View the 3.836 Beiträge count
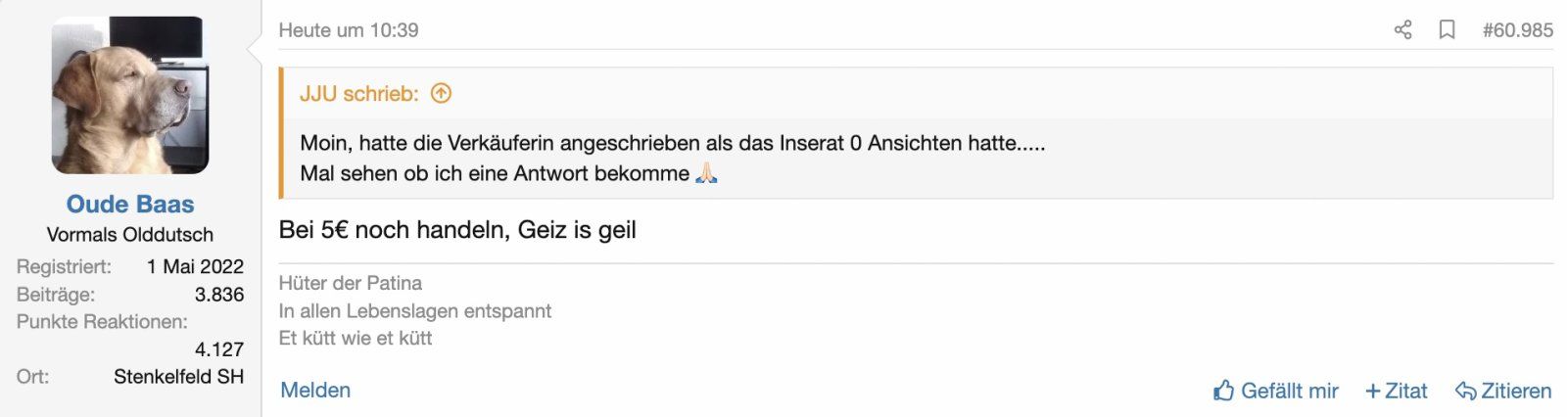1567x417 pixels. click(219, 295)
